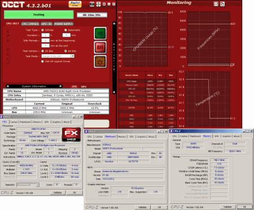Open SPD tab in the CPU-Z CPU window

point(46,122)
